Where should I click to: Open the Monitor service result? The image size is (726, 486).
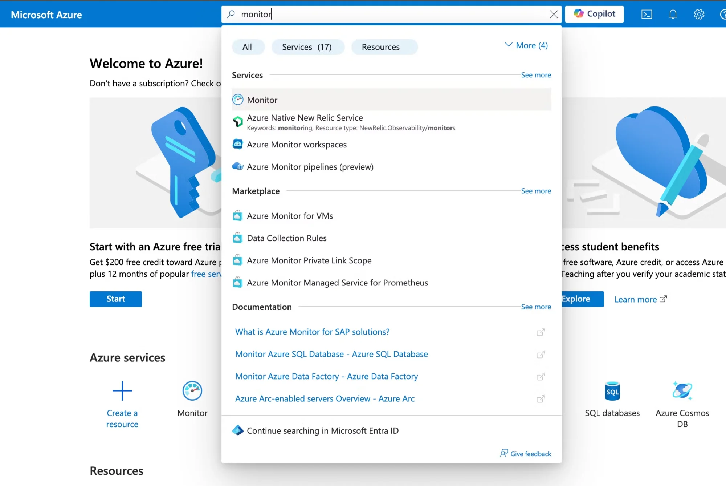pos(391,100)
